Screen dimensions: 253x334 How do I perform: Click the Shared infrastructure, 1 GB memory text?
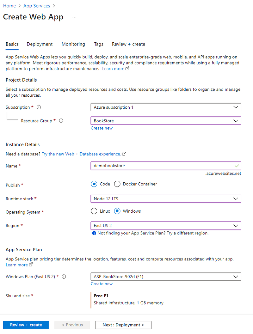click(x=128, y=303)
